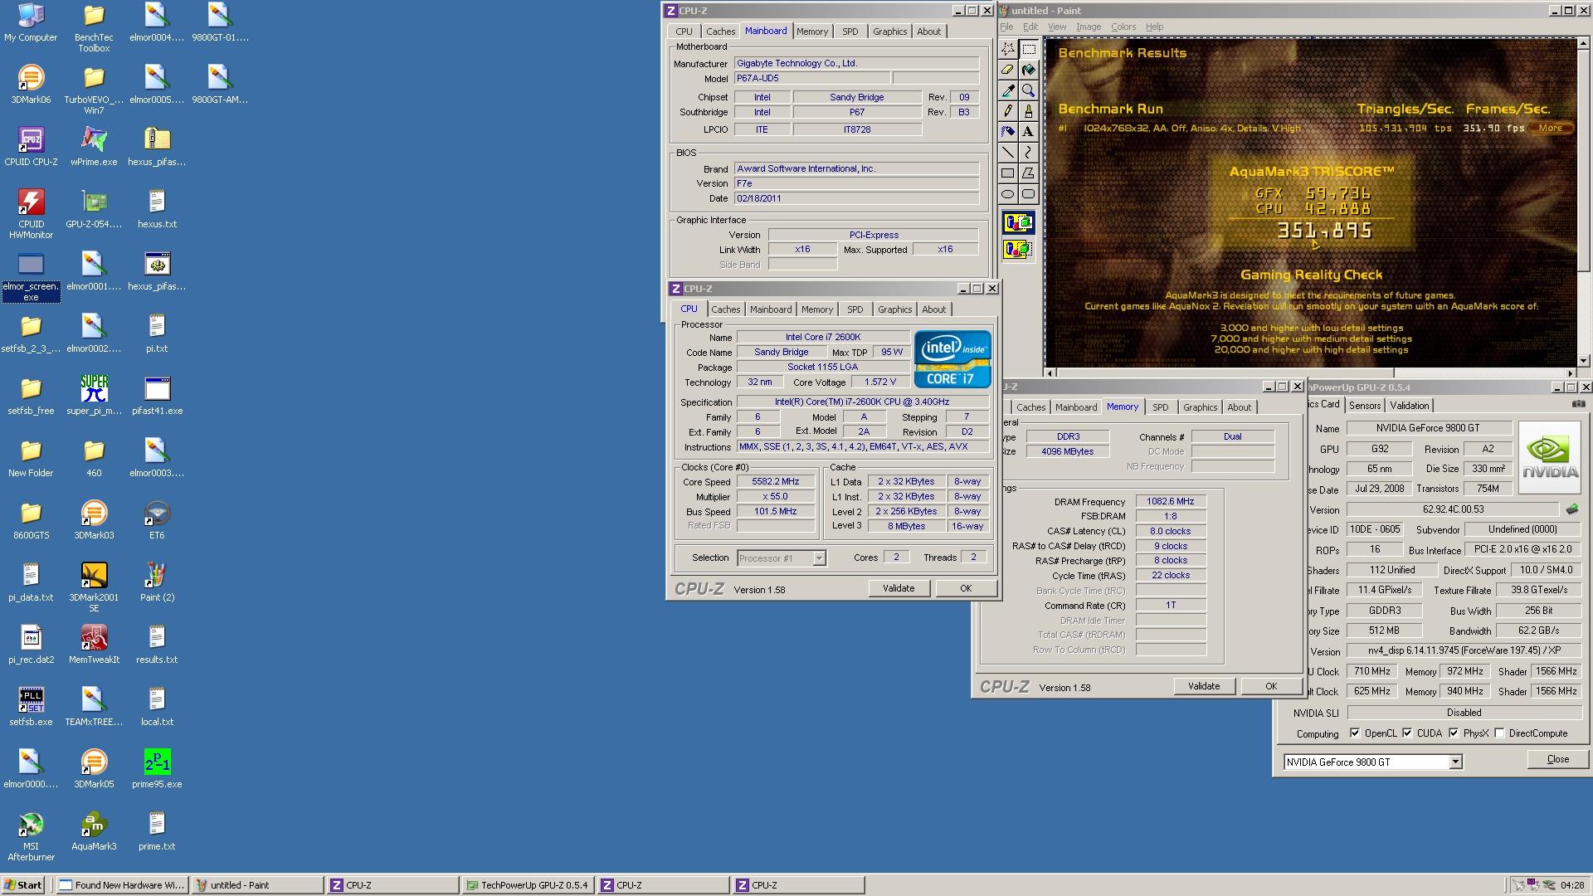Select the super_pi_mod desktop icon
The width and height of the screenshot is (1593, 896).
point(94,396)
